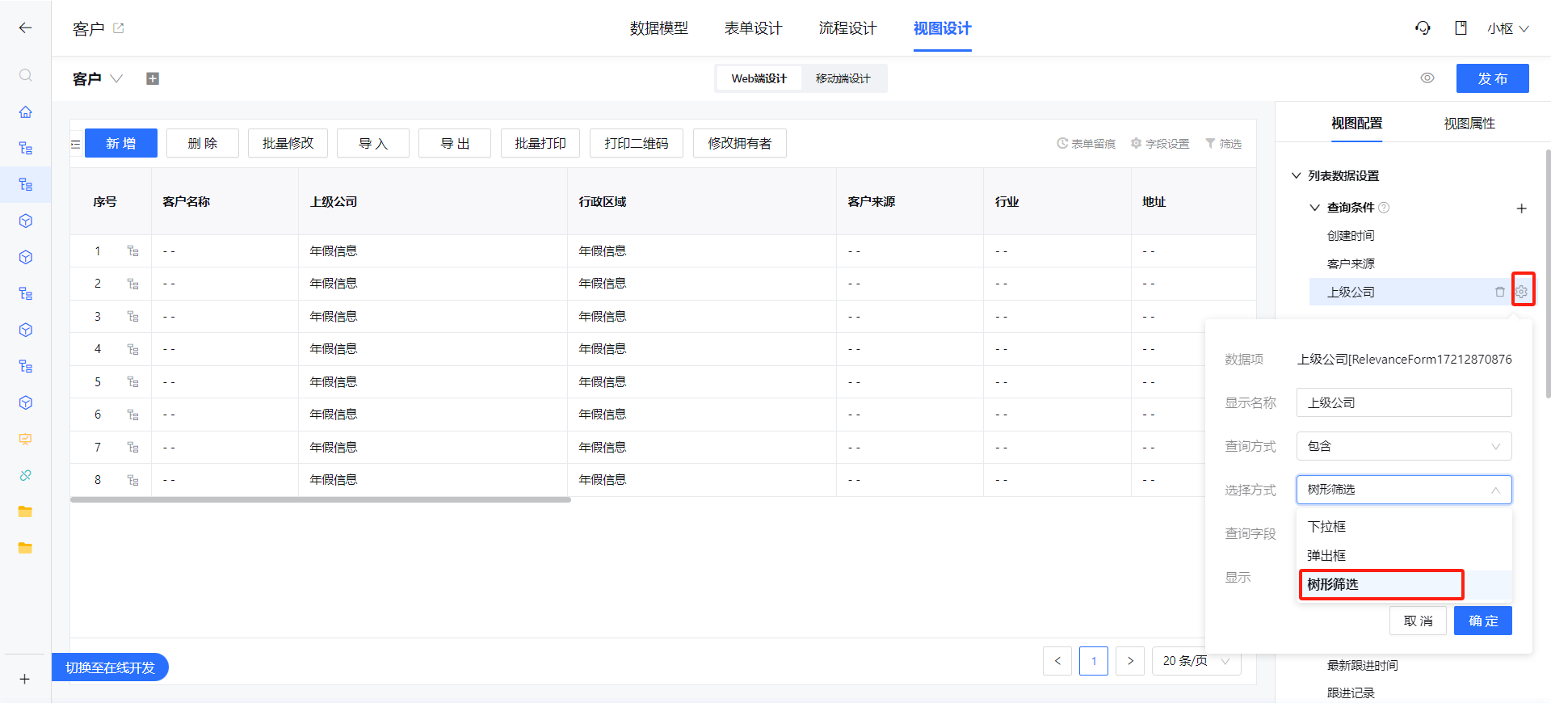1551x703 pixels.
Task: Open the 查询方式 包含 dropdown
Action: pos(1404,446)
